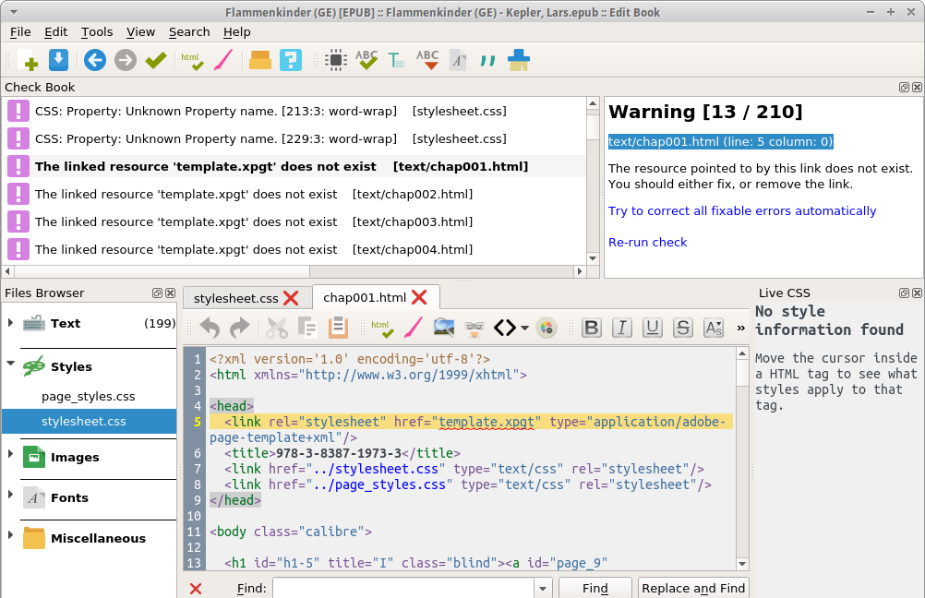Image resolution: width=925 pixels, height=598 pixels.
Task: Open the table of contents editor icon
Action: pos(396,61)
